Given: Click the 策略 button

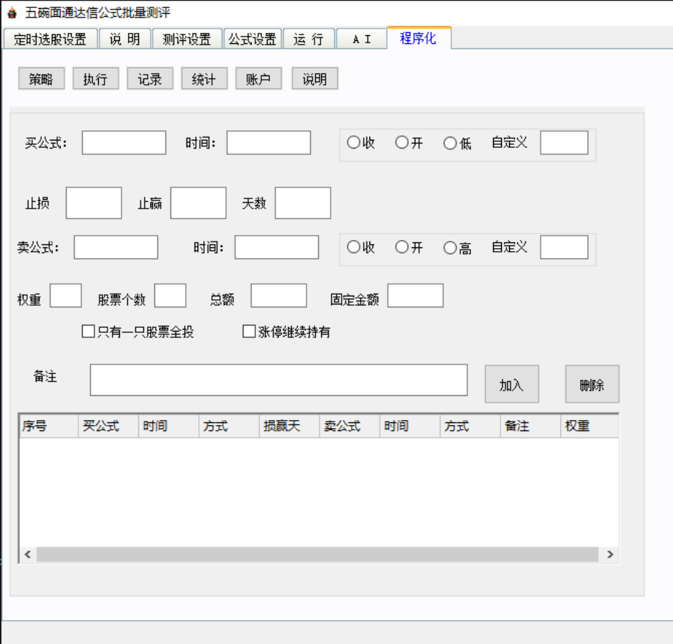Looking at the screenshot, I should (42, 80).
